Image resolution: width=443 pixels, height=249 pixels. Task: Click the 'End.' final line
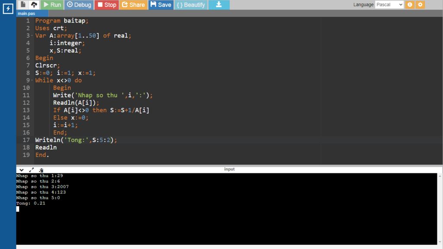pyautogui.click(x=42, y=155)
